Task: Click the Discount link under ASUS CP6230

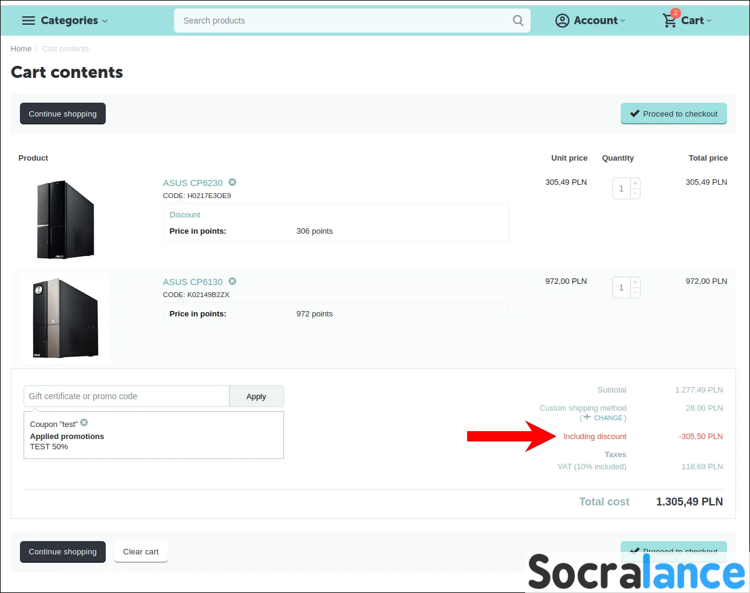Action: tap(185, 214)
